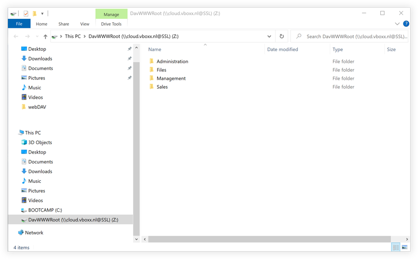Expand the ribbon with the chevron
The image size is (418, 259).
397,23
